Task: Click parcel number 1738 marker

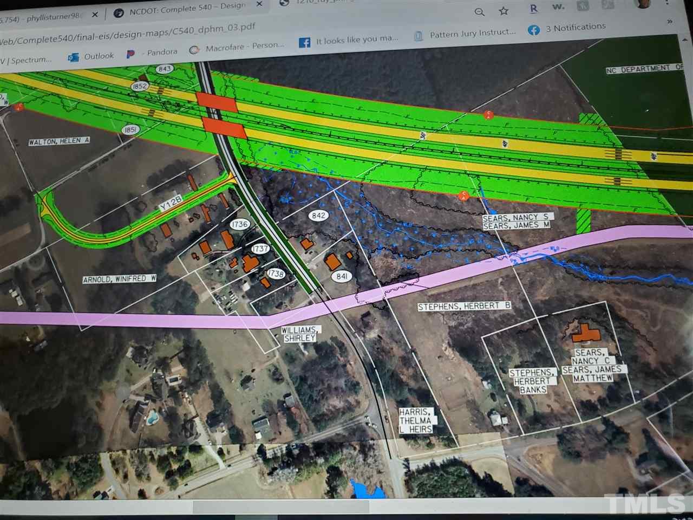Action: [x=276, y=274]
